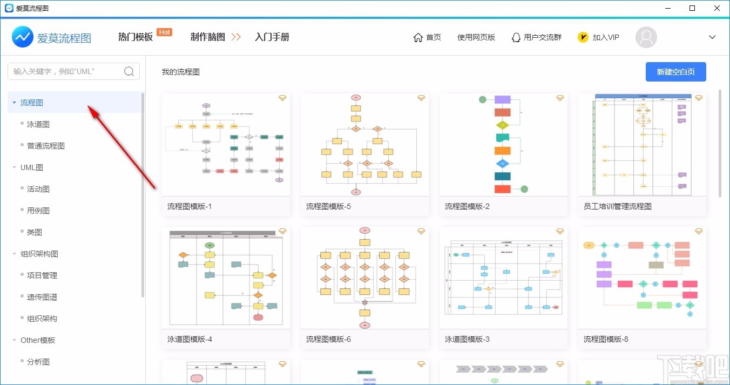The height and width of the screenshot is (385, 730).
Task: Click the 新建空白页 button
Action: coord(675,71)
